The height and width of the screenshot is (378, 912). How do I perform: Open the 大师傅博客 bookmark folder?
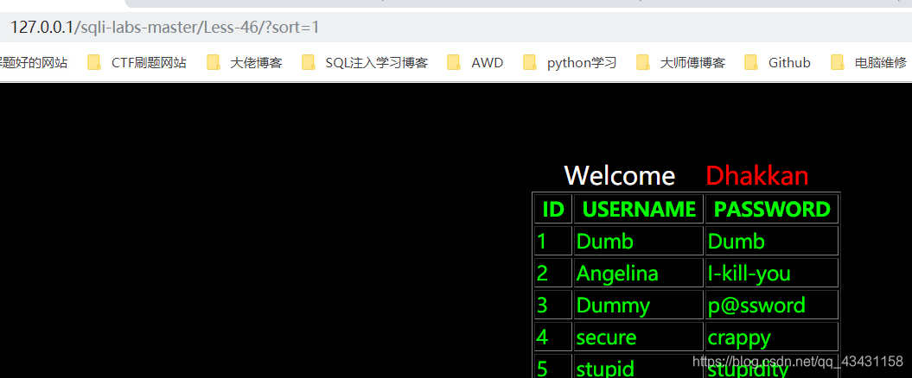pos(680,63)
